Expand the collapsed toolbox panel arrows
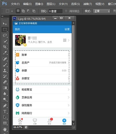 (2, 16)
